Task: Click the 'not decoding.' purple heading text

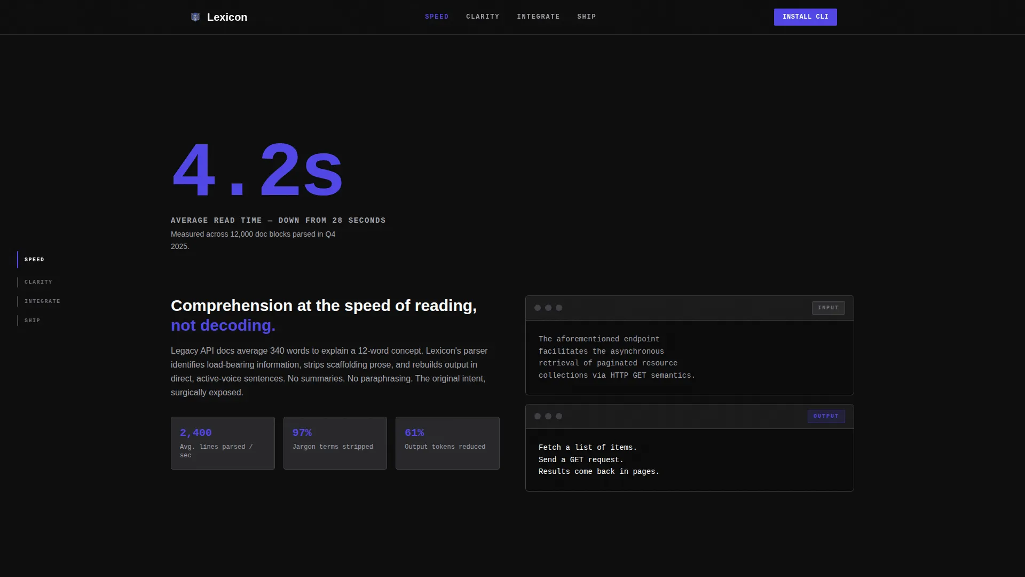Action: tap(223, 325)
